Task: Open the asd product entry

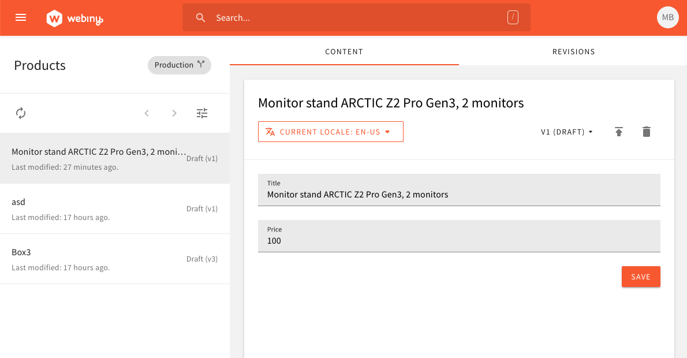Action: tap(115, 208)
